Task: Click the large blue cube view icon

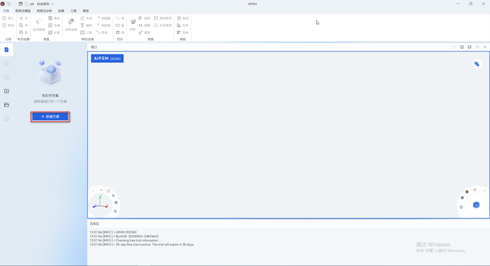Action: pyautogui.click(x=476, y=205)
